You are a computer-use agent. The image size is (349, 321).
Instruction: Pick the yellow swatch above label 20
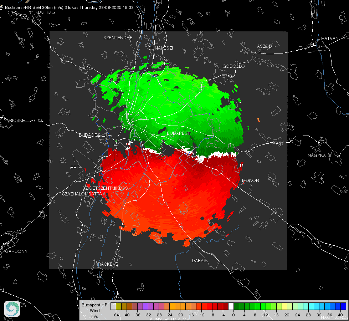coord(285,306)
